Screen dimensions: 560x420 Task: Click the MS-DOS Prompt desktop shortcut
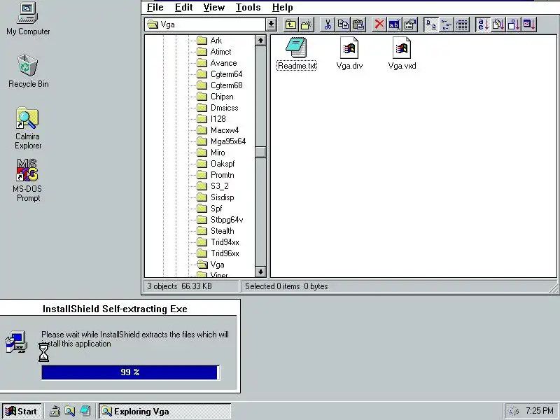click(27, 181)
